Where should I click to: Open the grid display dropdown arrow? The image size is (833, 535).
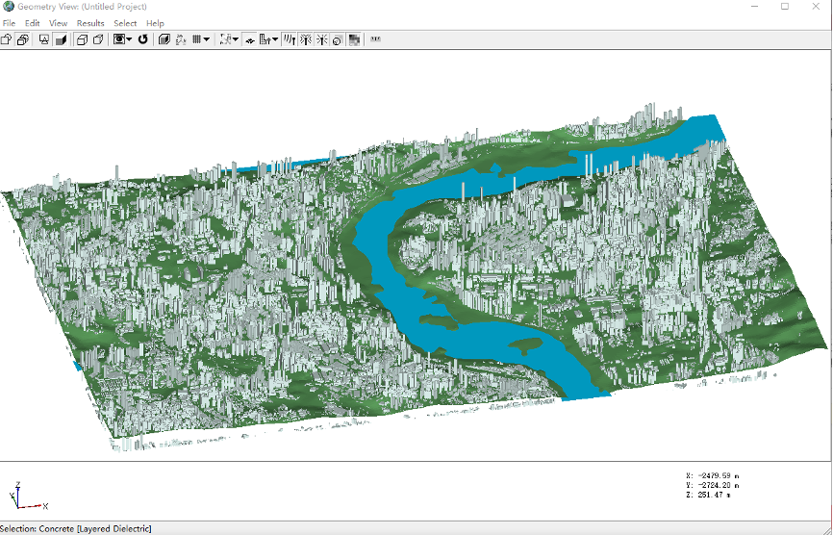tap(207, 39)
